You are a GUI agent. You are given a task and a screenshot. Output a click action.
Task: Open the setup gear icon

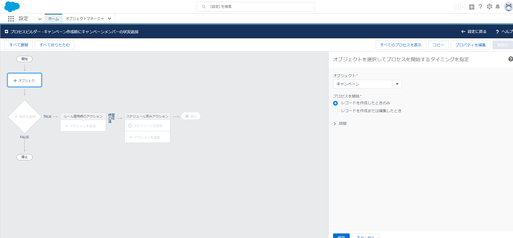[489, 7]
